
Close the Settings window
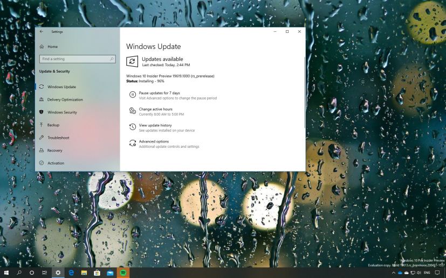pyautogui.click(x=299, y=32)
